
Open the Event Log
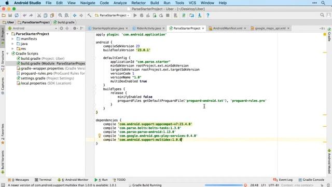click(283, 180)
